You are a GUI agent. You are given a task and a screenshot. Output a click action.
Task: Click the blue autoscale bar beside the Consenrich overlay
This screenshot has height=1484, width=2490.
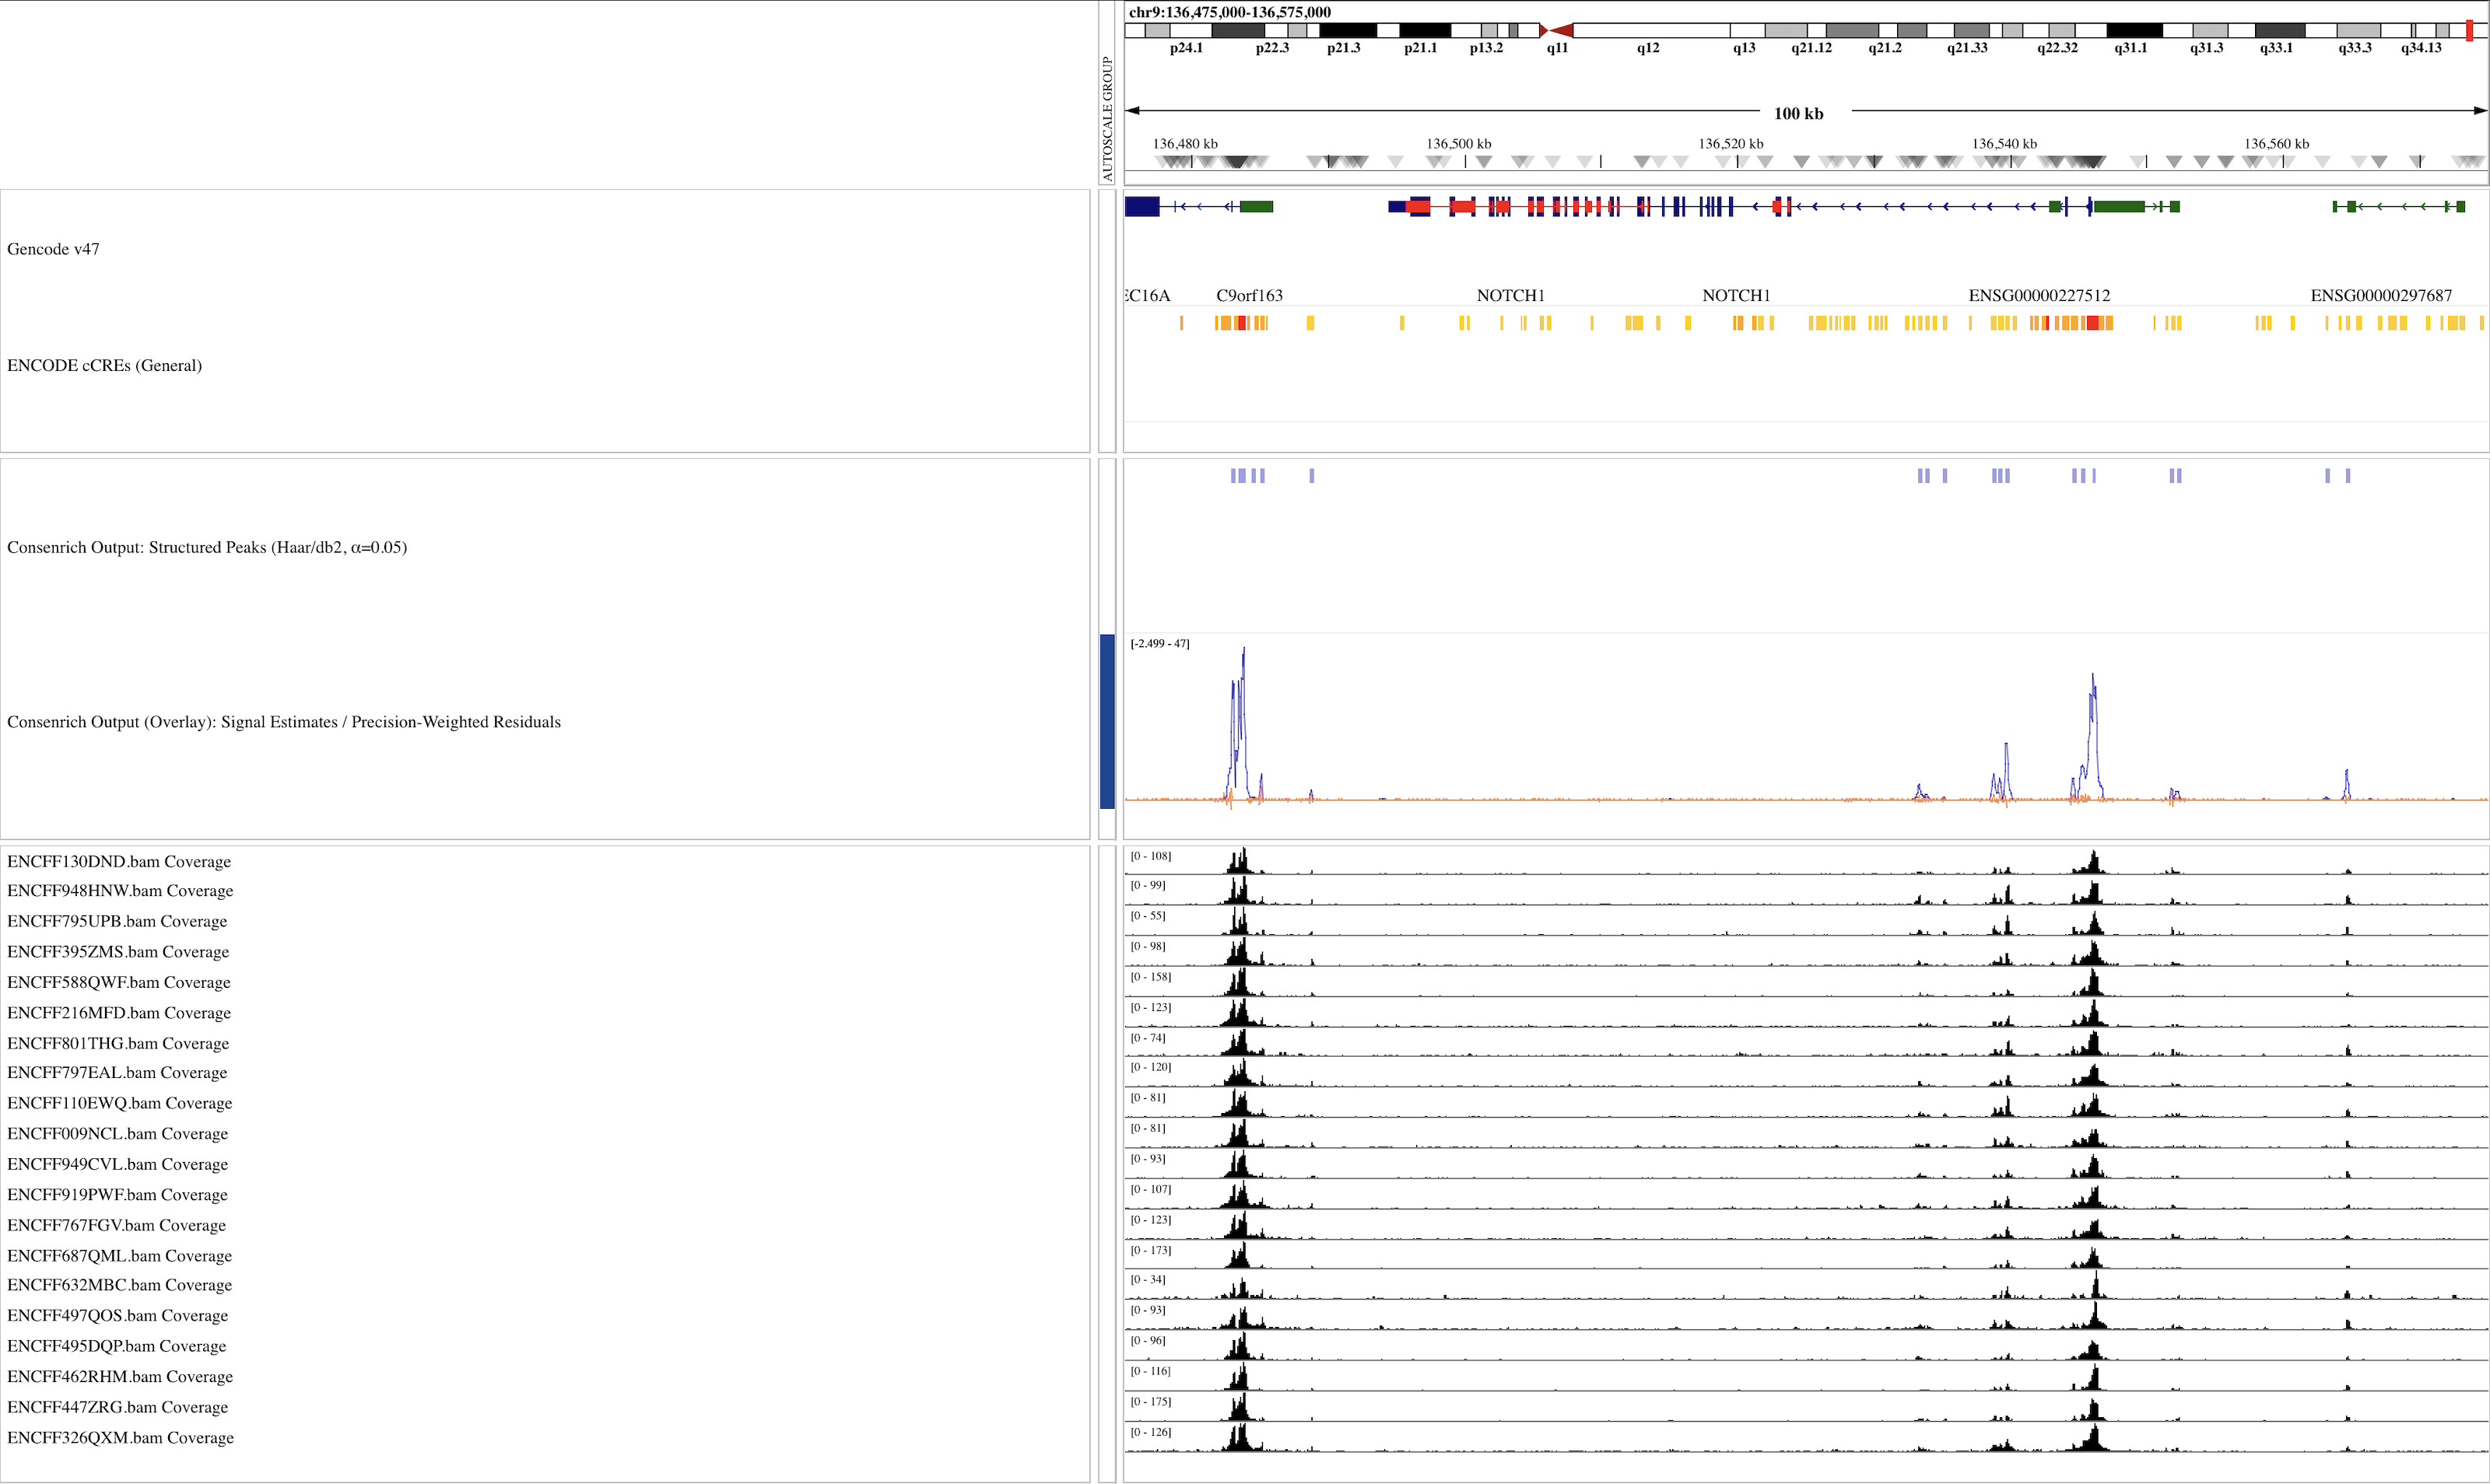tap(1106, 721)
